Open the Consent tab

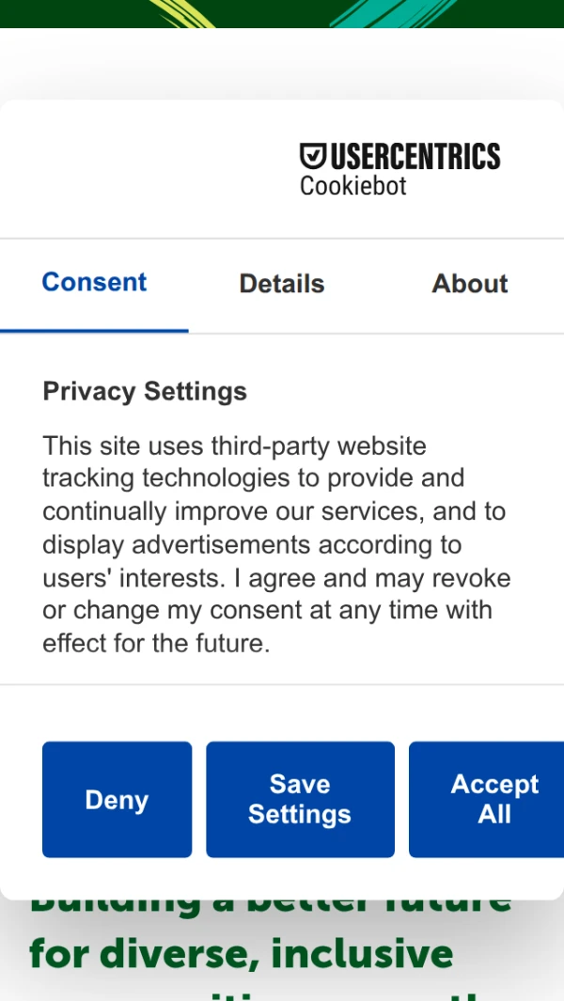(94, 283)
